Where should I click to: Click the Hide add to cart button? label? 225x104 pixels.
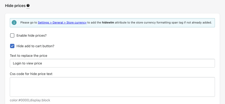click(35, 46)
